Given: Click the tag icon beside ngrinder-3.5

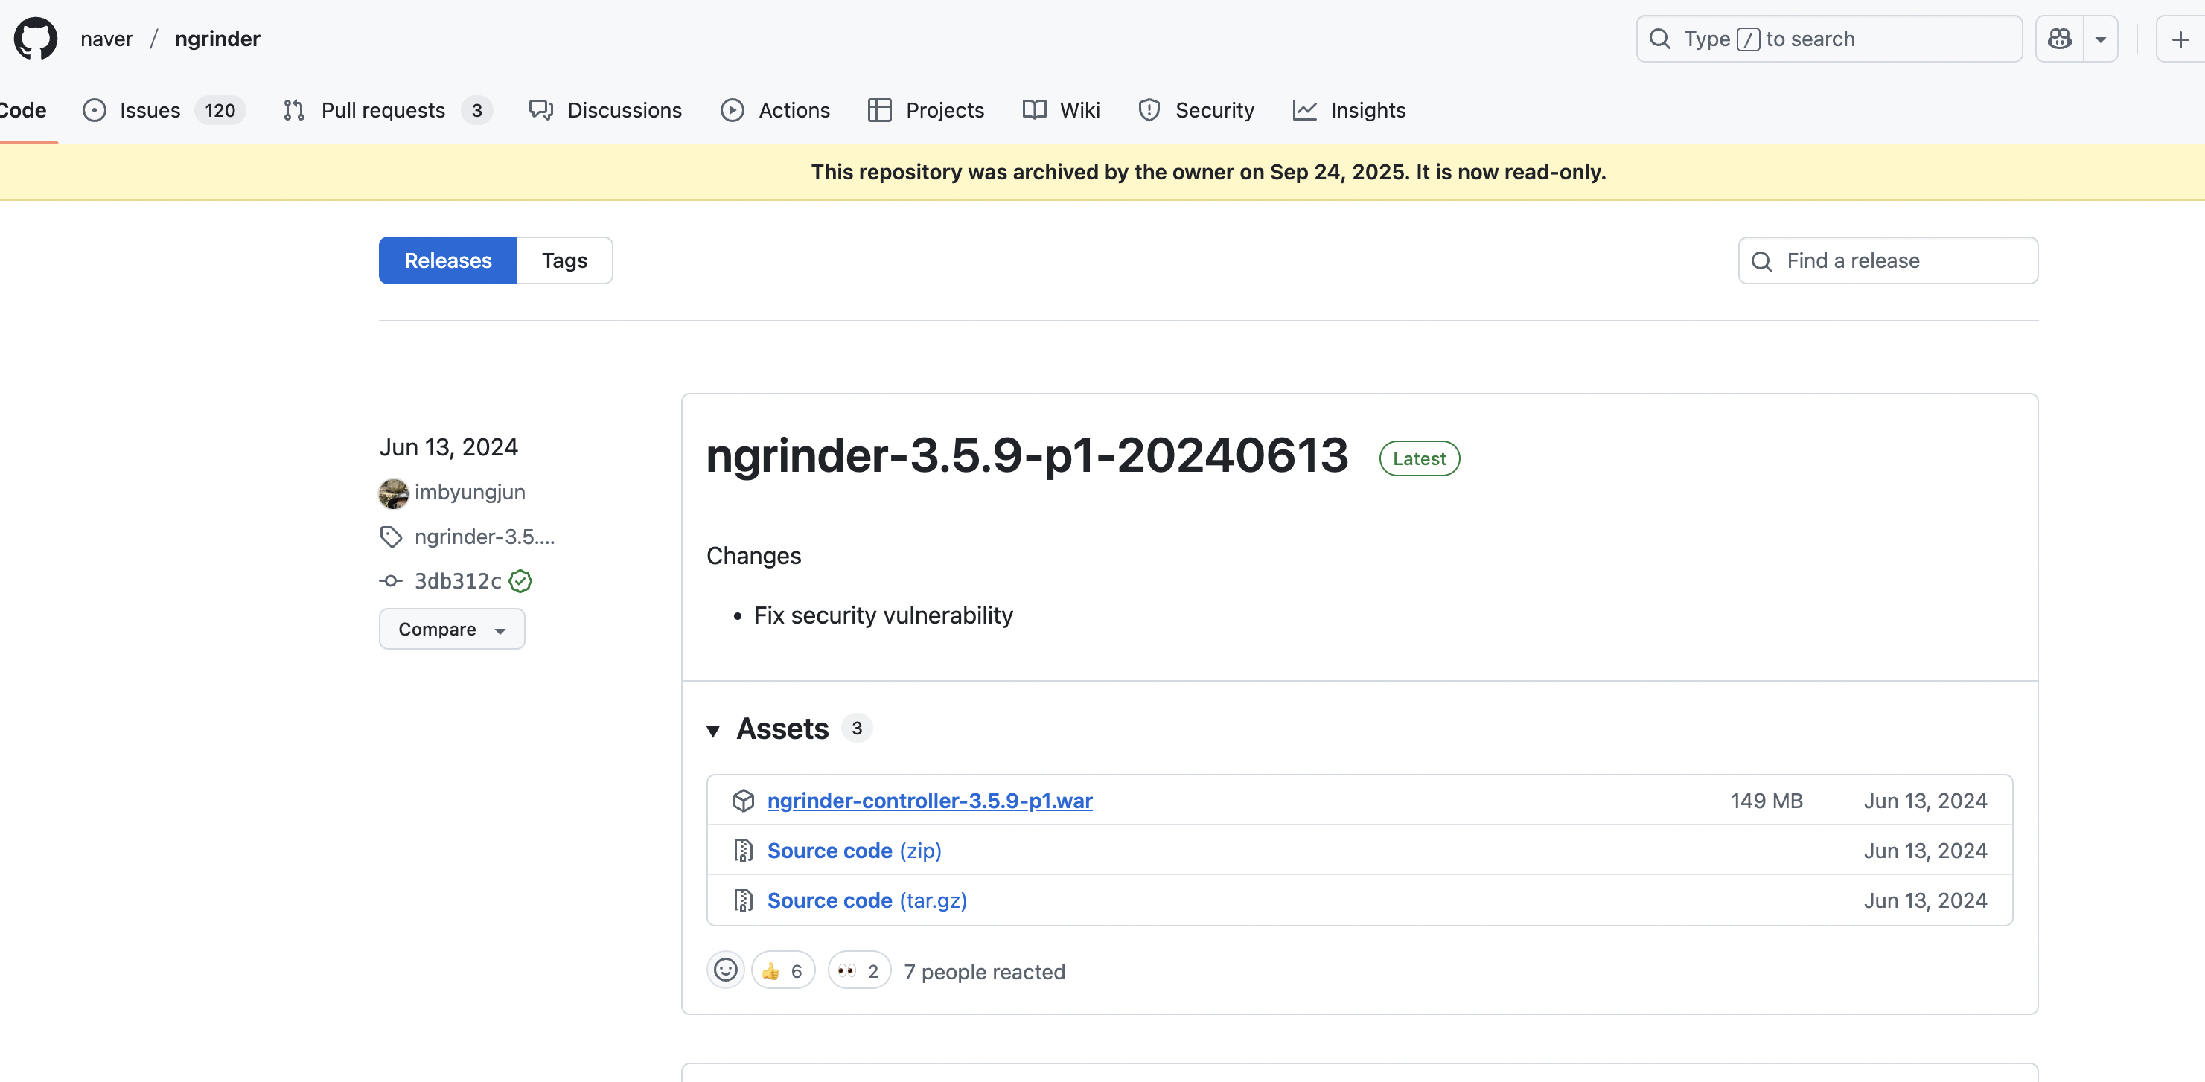Looking at the screenshot, I should pos(391,537).
